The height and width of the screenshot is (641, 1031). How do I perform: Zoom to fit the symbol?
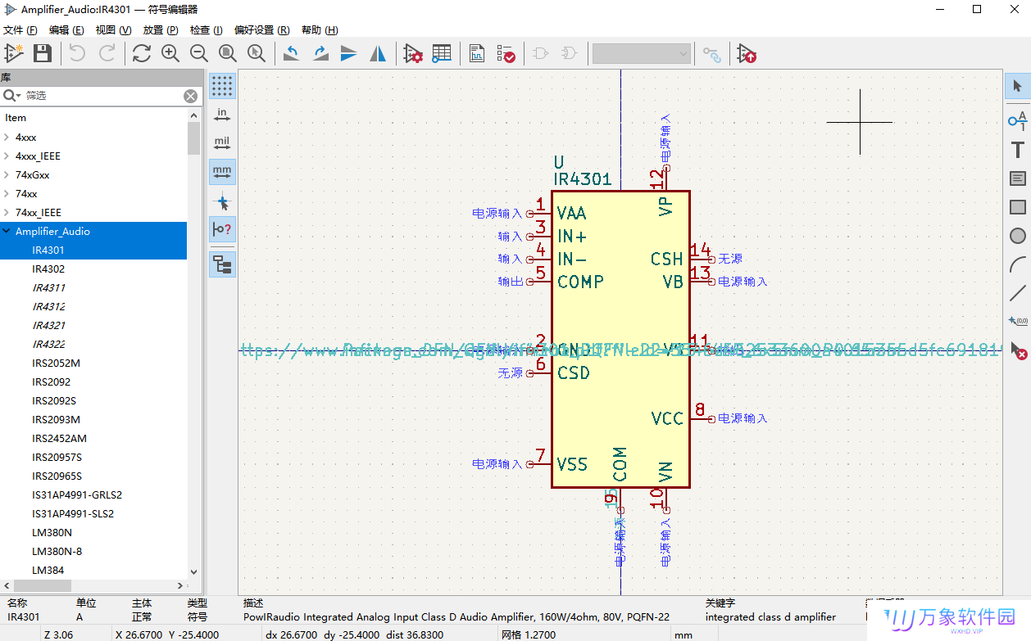[228, 54]
